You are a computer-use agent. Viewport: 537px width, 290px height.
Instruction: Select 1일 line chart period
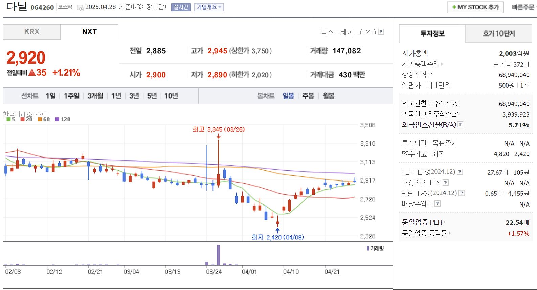click(51, 96)
